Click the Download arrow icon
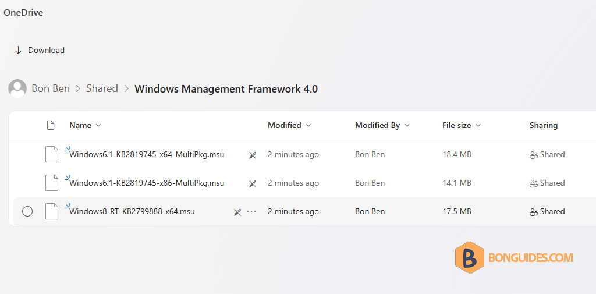 (18, 51)
